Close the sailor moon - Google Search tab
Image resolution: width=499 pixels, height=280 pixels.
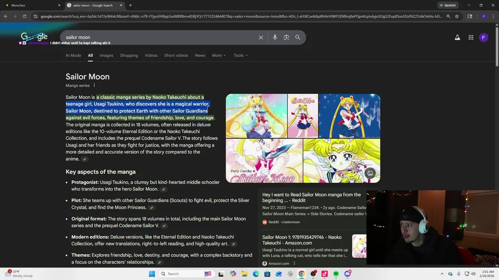click(121, 5)
